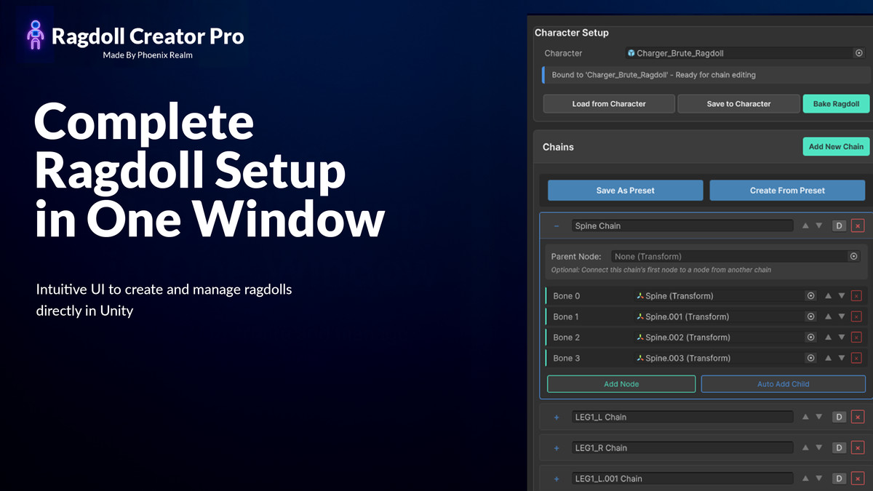Duplicate the Spine Chain using its D icon
Image resolution: width=873 pixels, height=491 pixels.
pyautogui.click(x=837, y=225)
